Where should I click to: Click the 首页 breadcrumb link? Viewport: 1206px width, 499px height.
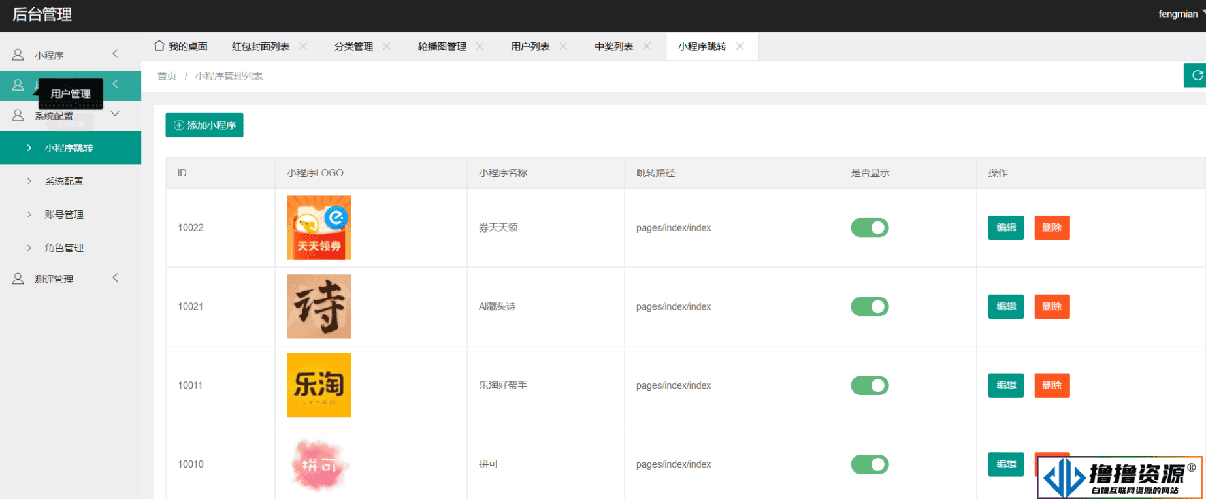167,76
